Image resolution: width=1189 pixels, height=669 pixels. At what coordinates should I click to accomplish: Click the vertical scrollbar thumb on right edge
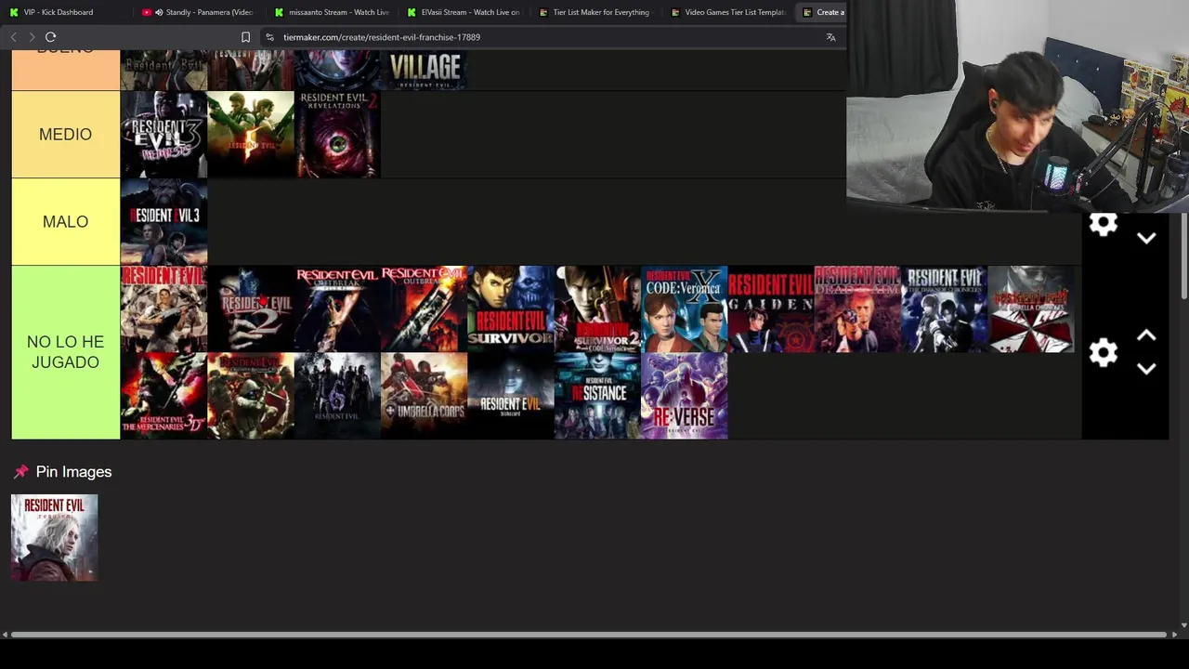(1183, 257)
